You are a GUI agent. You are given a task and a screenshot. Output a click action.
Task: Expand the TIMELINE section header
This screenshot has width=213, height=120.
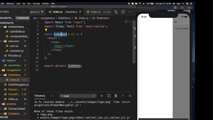(x=15, y=117)
